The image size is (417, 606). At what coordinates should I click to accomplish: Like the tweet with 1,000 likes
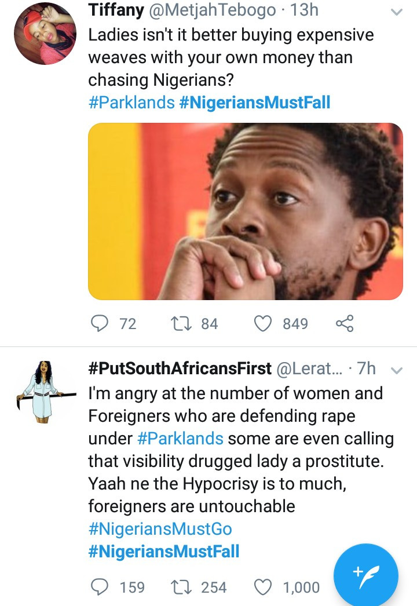coord(264,587)
